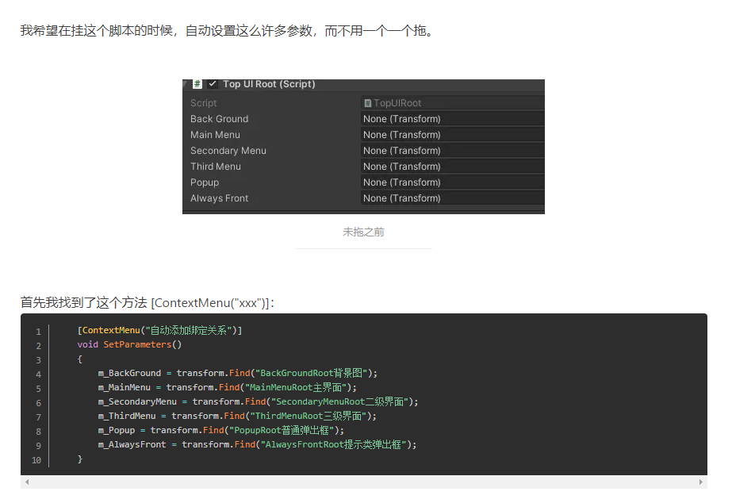Click the m_Popup assignment on code line 8
732x503 pixels.
click(220, 430)
